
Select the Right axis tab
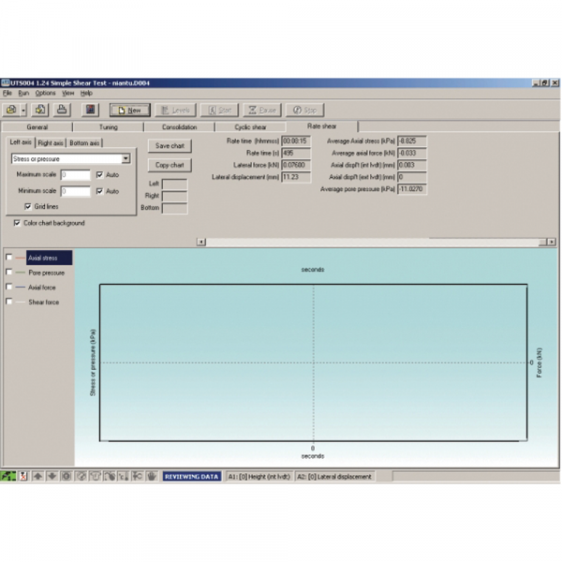(x=51, y=143)
